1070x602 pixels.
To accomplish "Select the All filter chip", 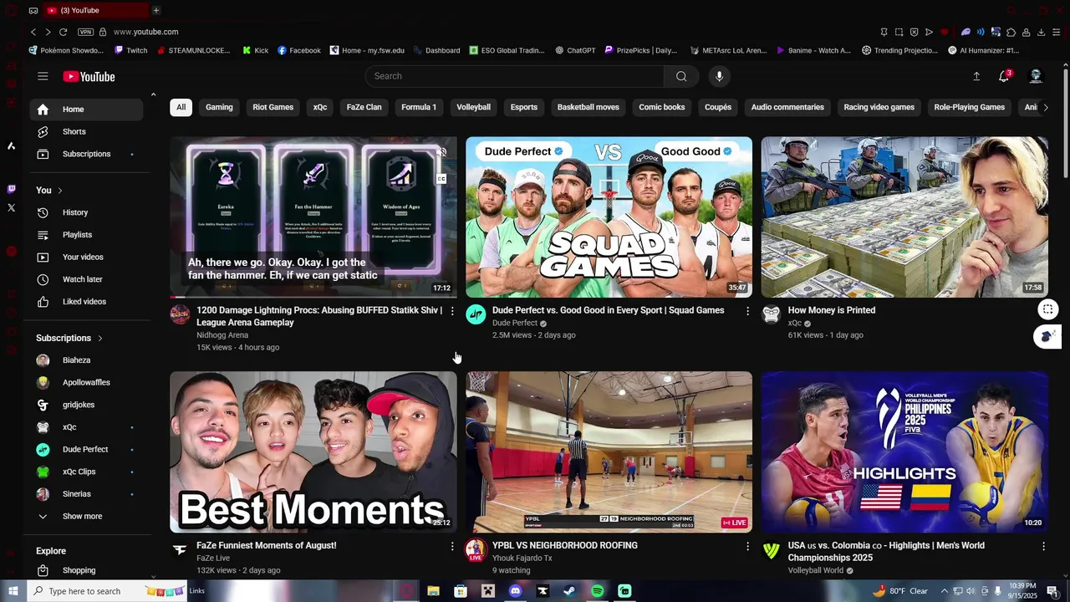I will click(181, 107).
